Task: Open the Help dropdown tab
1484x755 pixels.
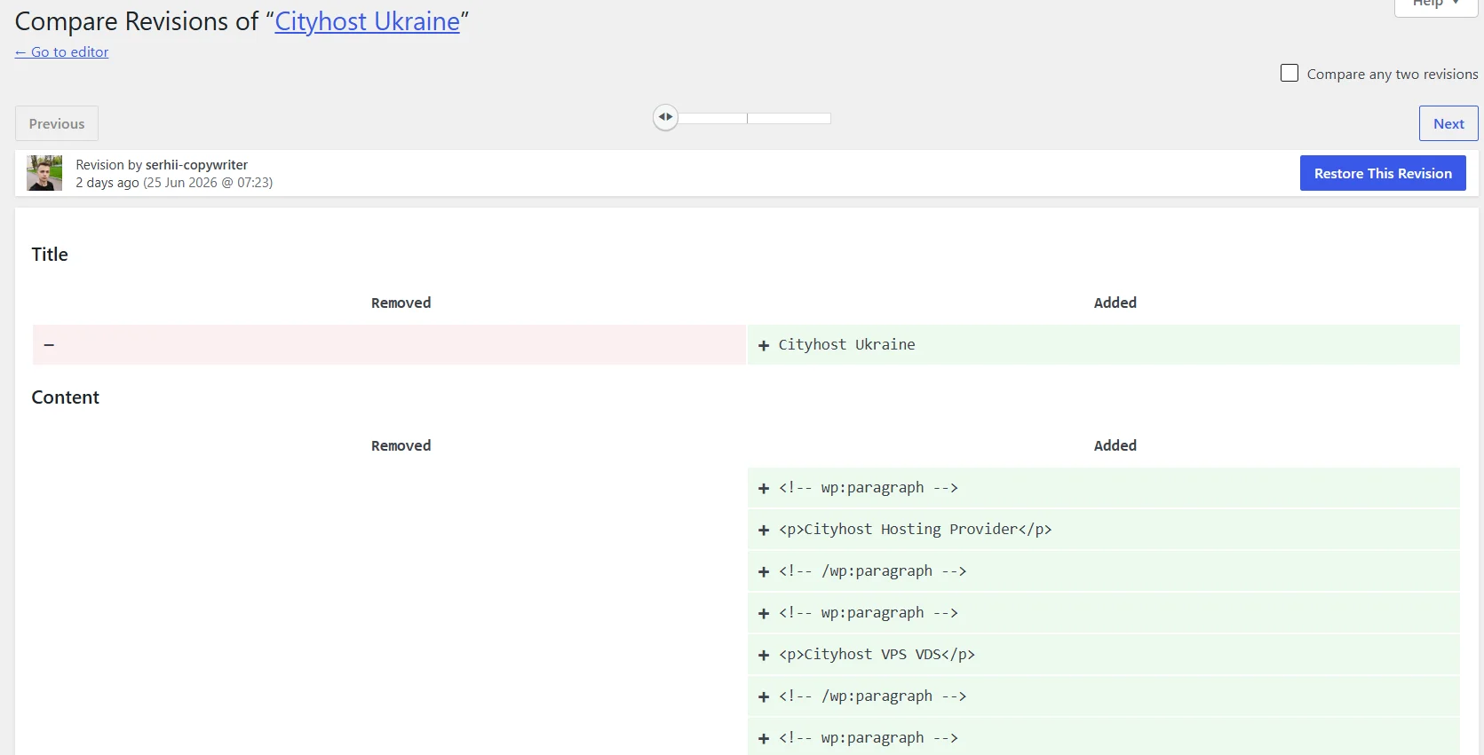Action: (1435, 4)
